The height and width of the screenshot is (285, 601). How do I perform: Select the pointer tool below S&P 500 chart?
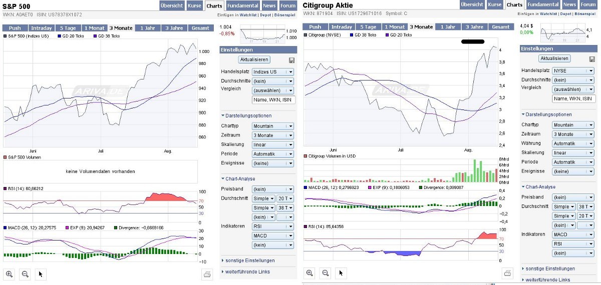pyautogui.click(x=41, y=273)
